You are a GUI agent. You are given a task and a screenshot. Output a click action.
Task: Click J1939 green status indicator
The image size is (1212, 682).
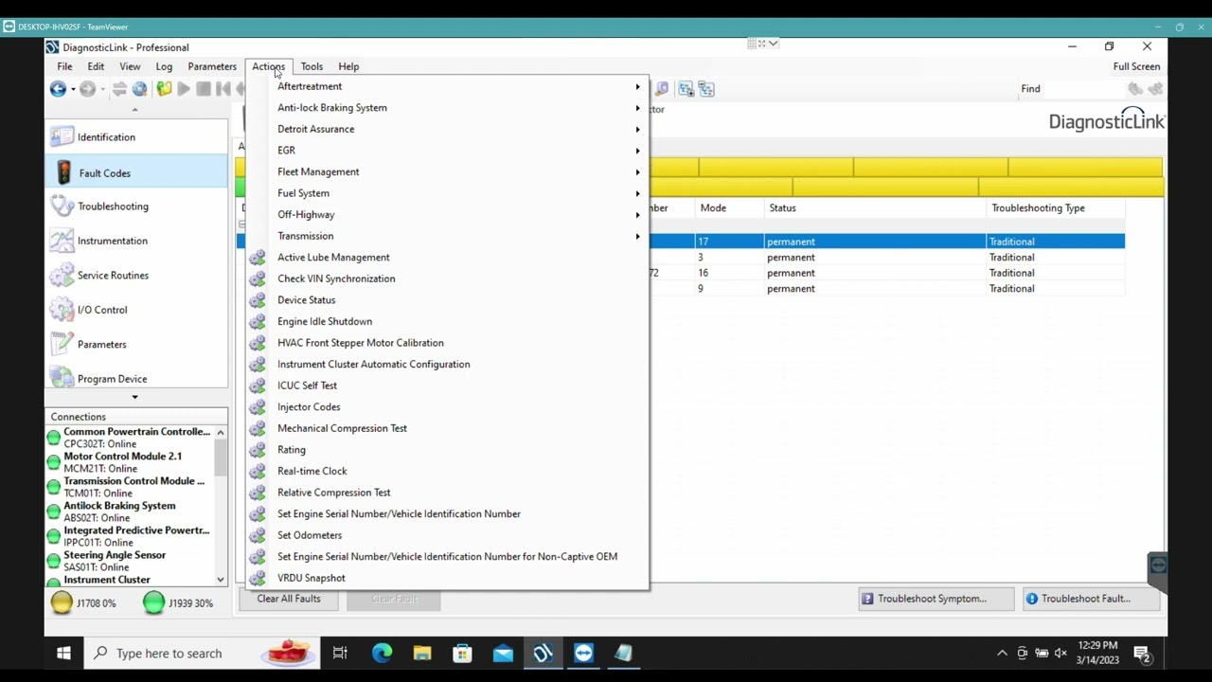[153, 602]
